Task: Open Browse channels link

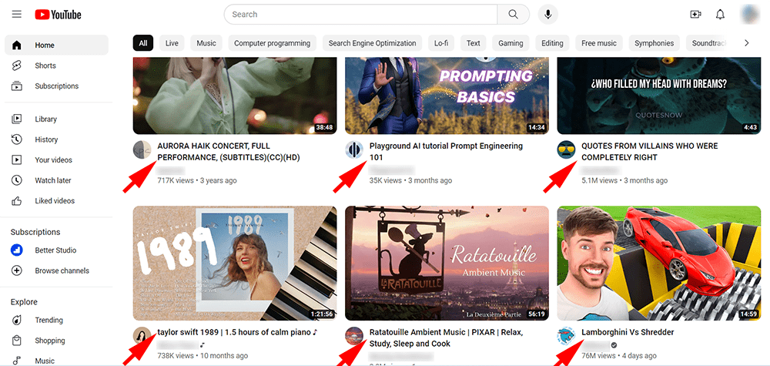Action: pos(62,270)
